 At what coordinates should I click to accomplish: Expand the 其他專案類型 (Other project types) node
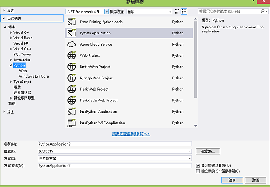tap(11, 98)
